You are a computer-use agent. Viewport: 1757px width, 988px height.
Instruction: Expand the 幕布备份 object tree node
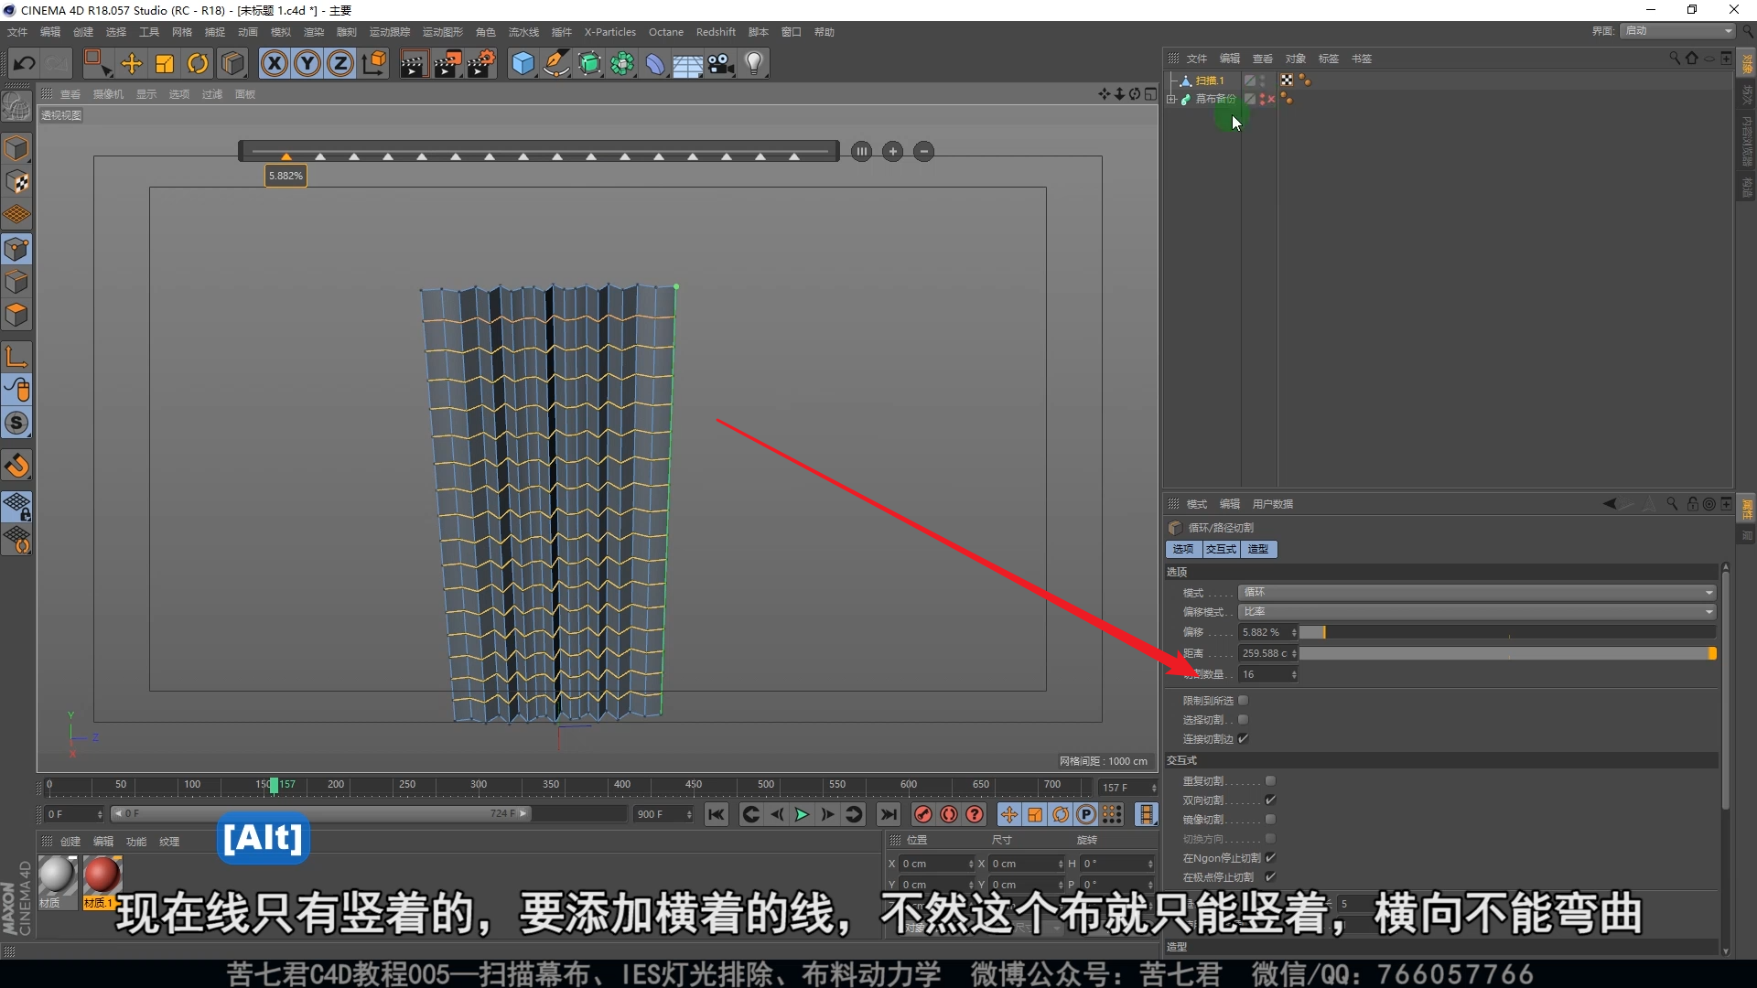coord(1171,100)
